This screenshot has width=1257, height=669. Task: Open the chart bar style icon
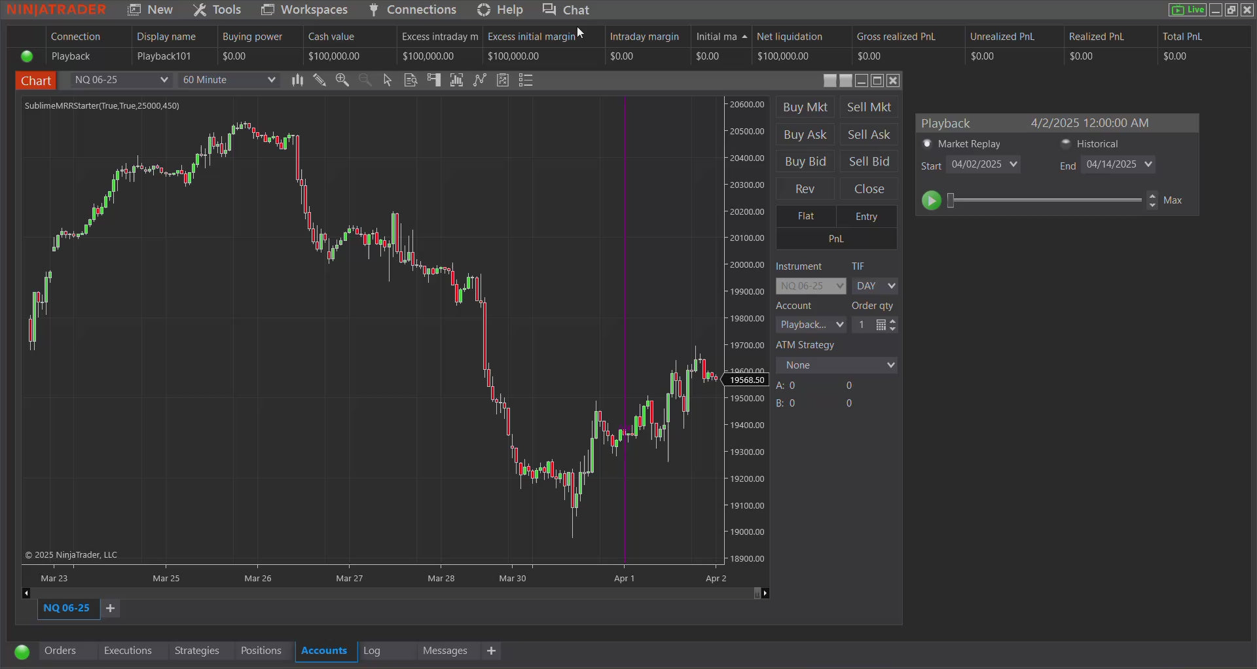coord(297,80)
